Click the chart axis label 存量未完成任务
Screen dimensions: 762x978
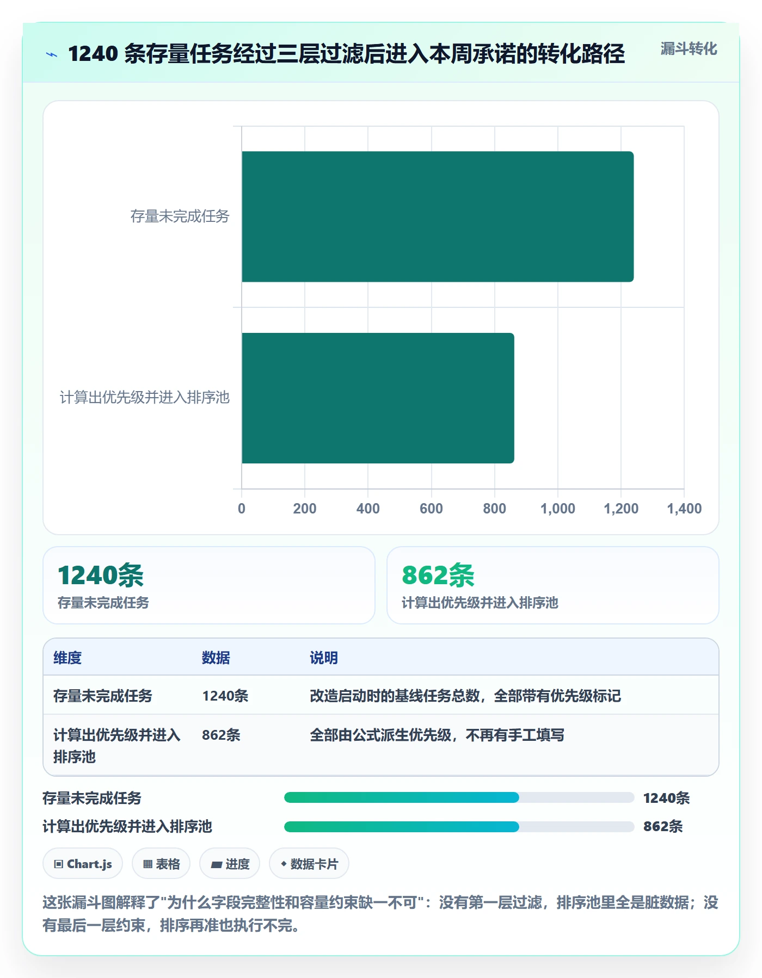point(180,216)
